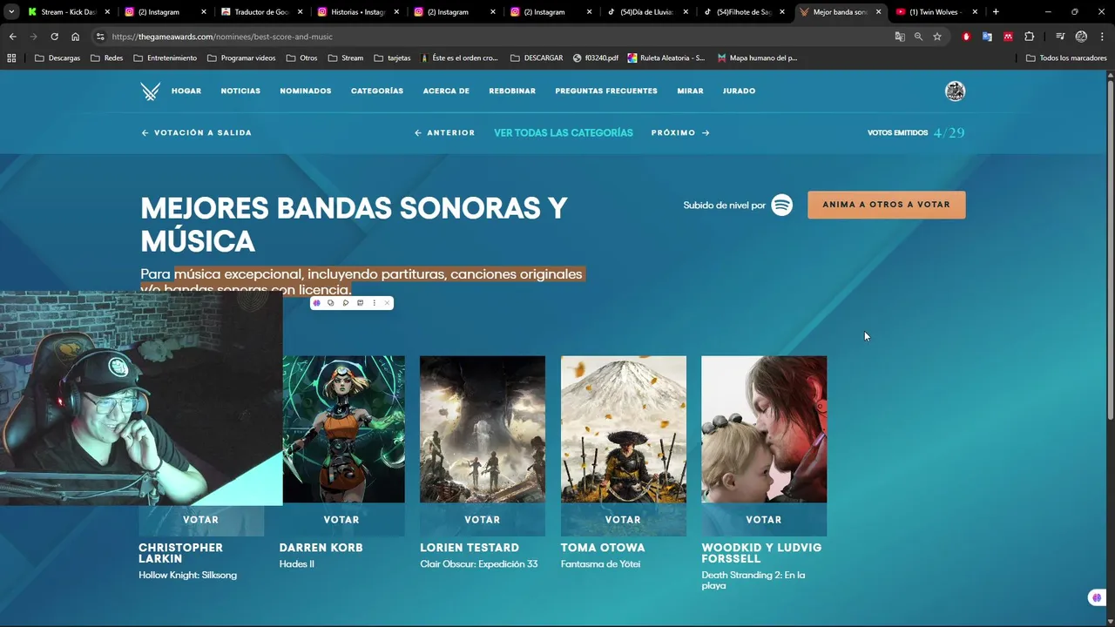Image resolution: width=1115 pixels, height=627 pixels.
Task: Click purple brain bubble at bottom right
Action: coord(1096,597)
